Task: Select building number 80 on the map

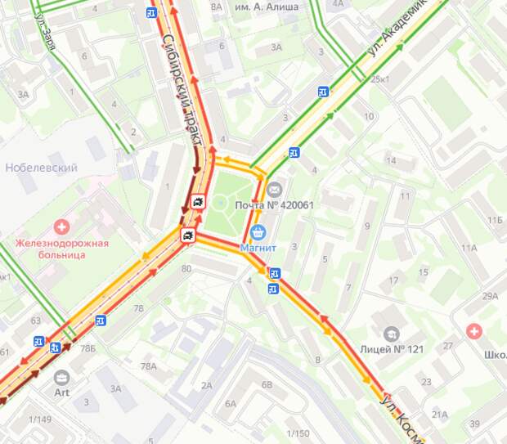Action: (186, 268)
